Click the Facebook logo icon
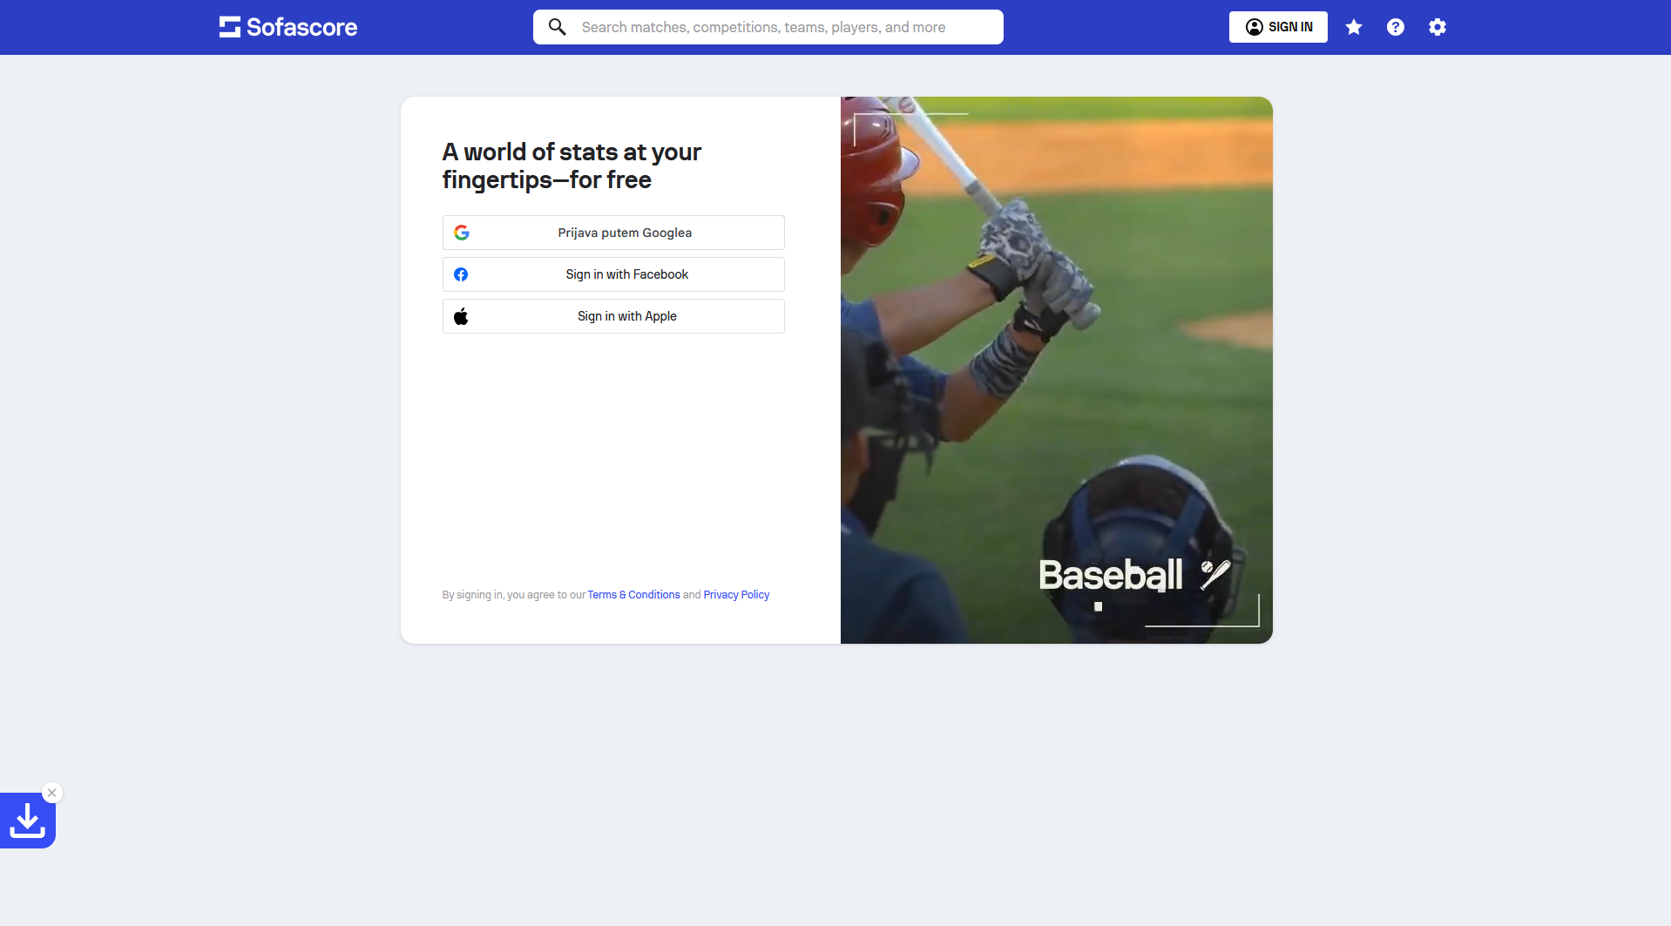1671x926 pixels. coord(461,274)
